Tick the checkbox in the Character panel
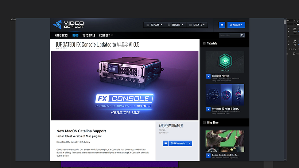Image resolution: width=299 pixels, height=168 pixels. click(294, 54)
